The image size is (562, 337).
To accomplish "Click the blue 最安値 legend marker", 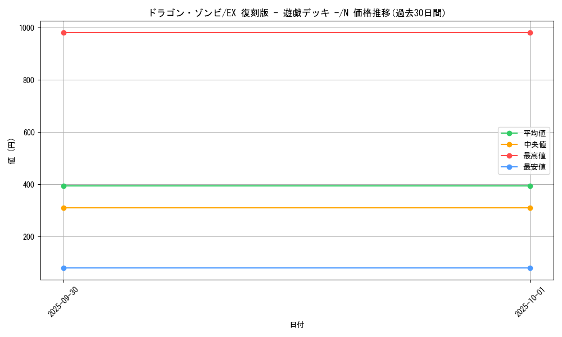I will pos(510,167).
